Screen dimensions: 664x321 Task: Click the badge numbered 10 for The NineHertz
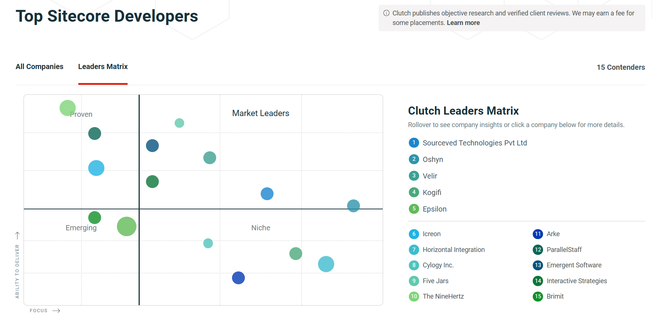(414, 296)
